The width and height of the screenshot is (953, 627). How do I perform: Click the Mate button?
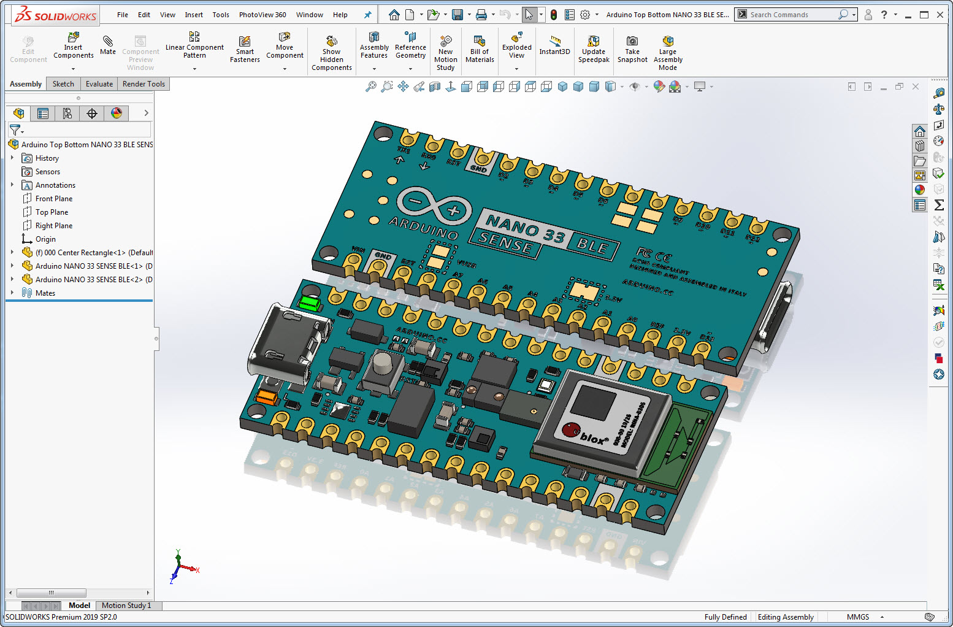(108, 45)
